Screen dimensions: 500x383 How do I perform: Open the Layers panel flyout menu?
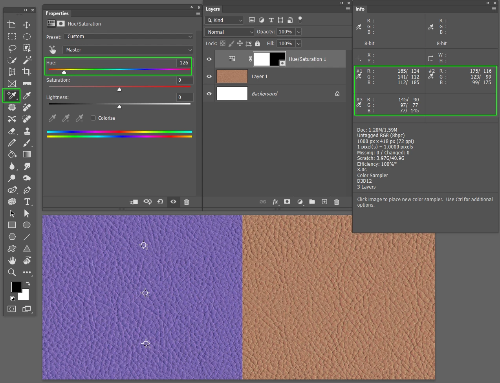click(348, 9)
